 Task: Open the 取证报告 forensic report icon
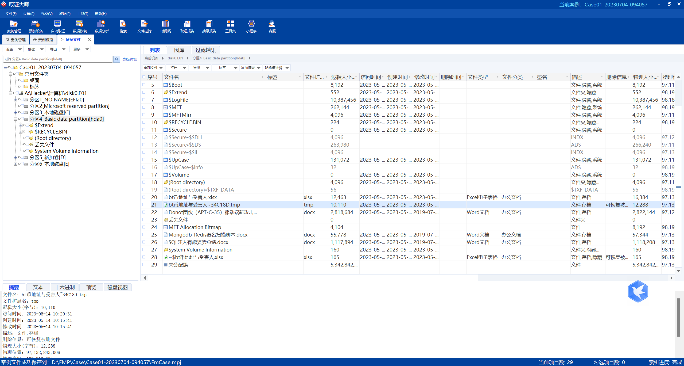(x=187, y=26)
